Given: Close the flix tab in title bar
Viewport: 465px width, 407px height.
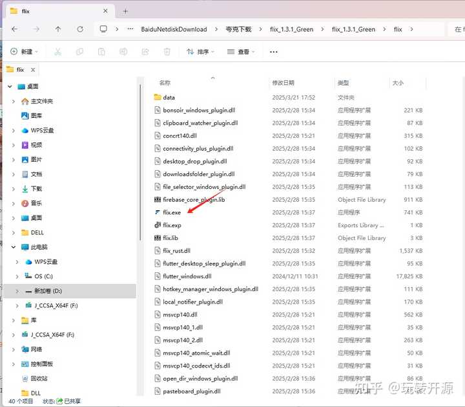Looking at the screenshot, I should [105, 11].
